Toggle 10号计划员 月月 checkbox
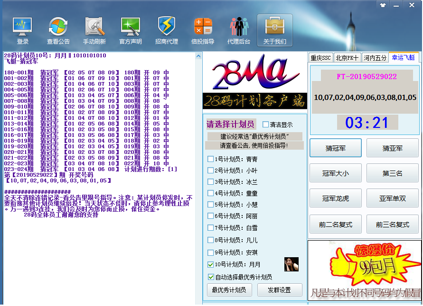The width and height of the screenshot is (423, 306). pyautogui.click(x=211, y=265)
